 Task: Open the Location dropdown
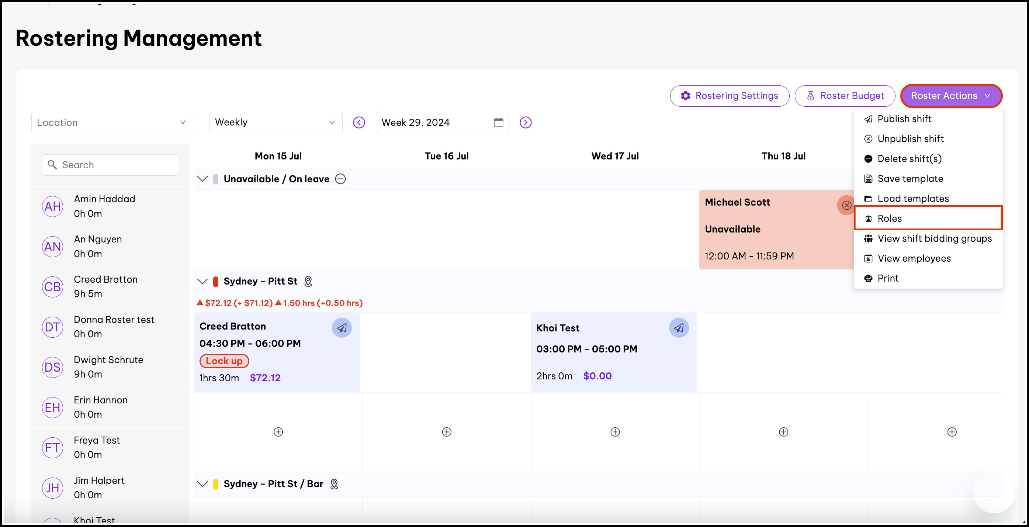click(112, 123)
